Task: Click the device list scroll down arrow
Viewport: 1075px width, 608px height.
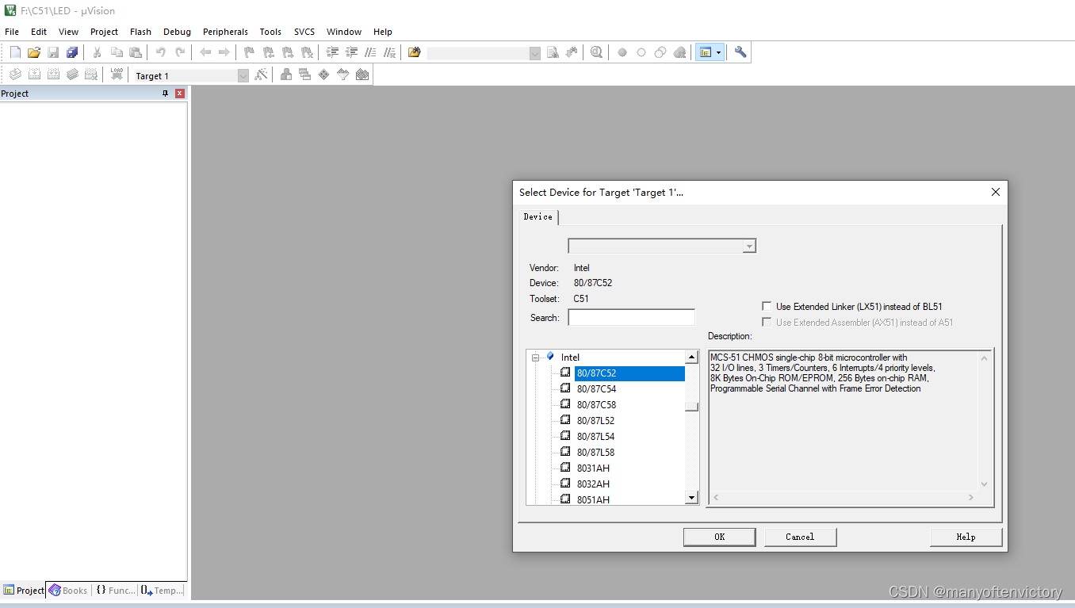Action: click(x=692, y=498)
